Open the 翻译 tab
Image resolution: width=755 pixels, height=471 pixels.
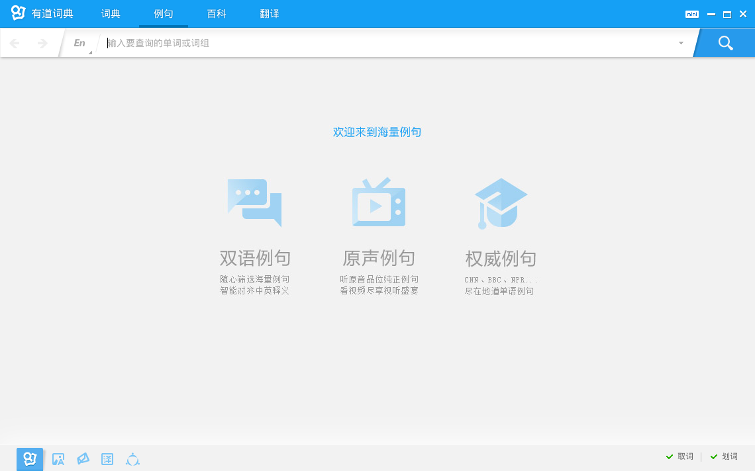click(269, 14)
